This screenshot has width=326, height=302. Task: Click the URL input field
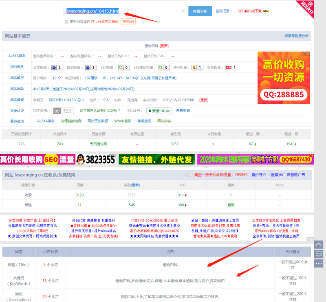click(x=126, y=11)
